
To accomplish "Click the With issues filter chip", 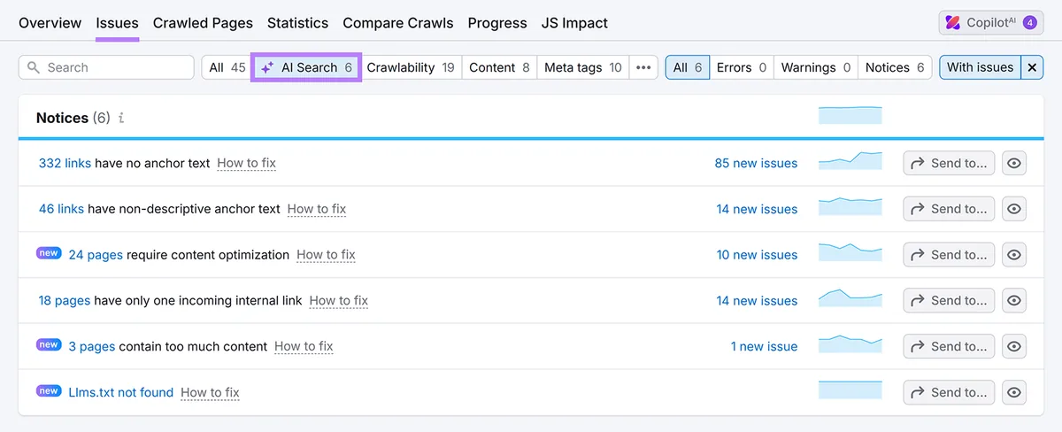I will (x=980, y=67).
